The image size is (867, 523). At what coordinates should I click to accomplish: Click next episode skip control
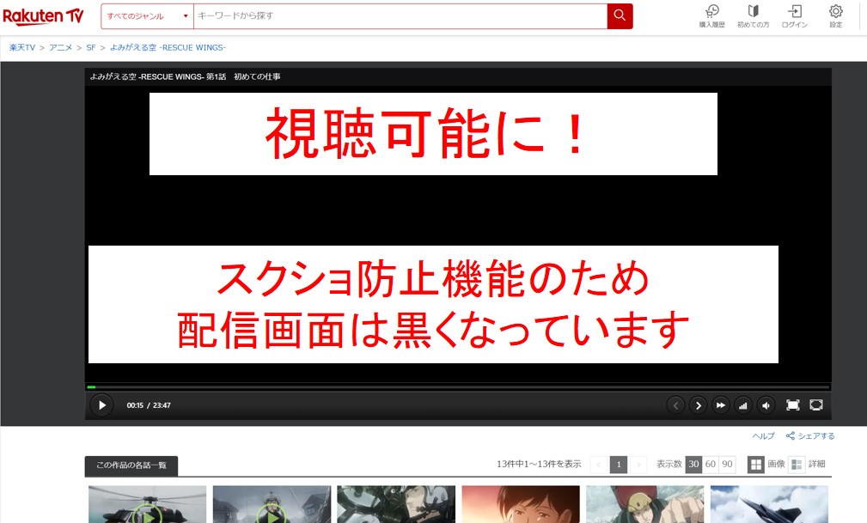tap(699, 404)
